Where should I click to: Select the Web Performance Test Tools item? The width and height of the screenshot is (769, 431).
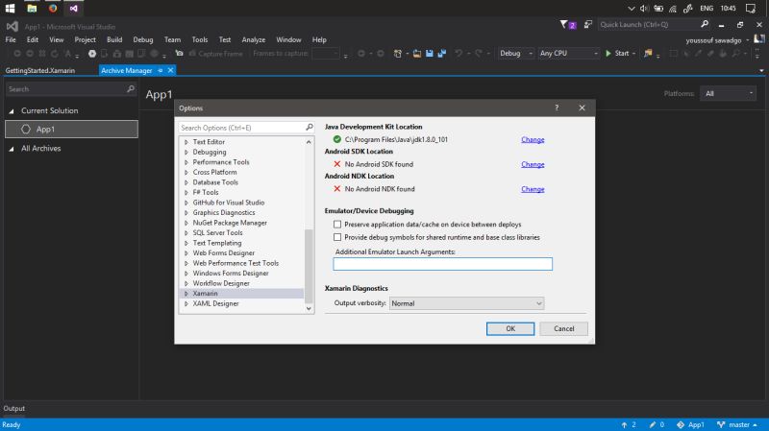click(236, 263)
